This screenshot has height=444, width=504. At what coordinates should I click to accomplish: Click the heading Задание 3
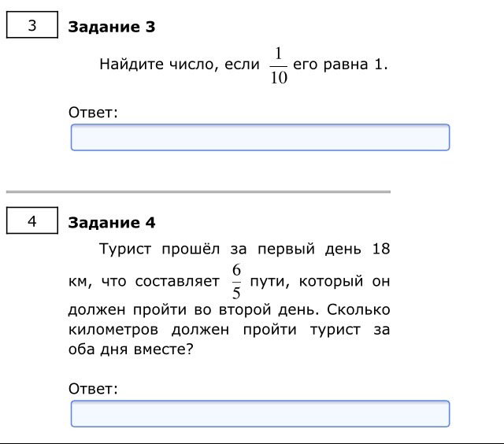pos(112,27)
